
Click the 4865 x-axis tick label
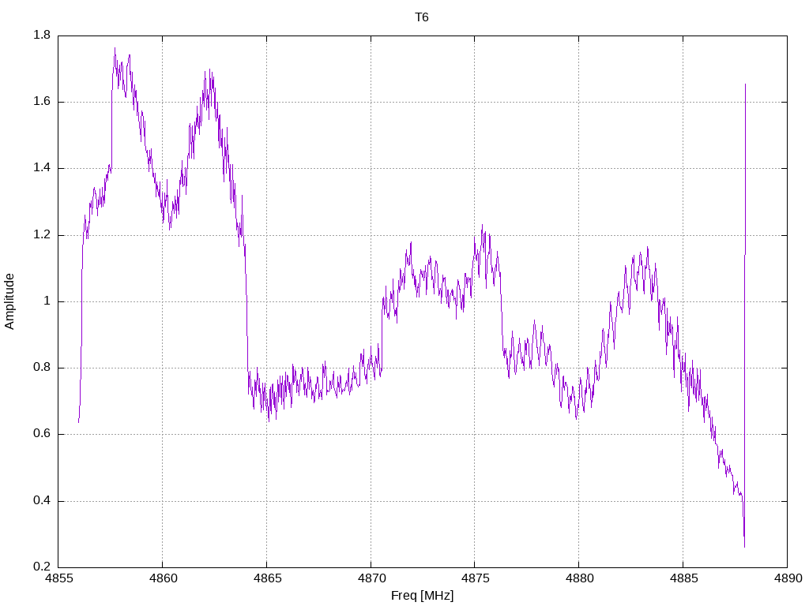[267, 578]
